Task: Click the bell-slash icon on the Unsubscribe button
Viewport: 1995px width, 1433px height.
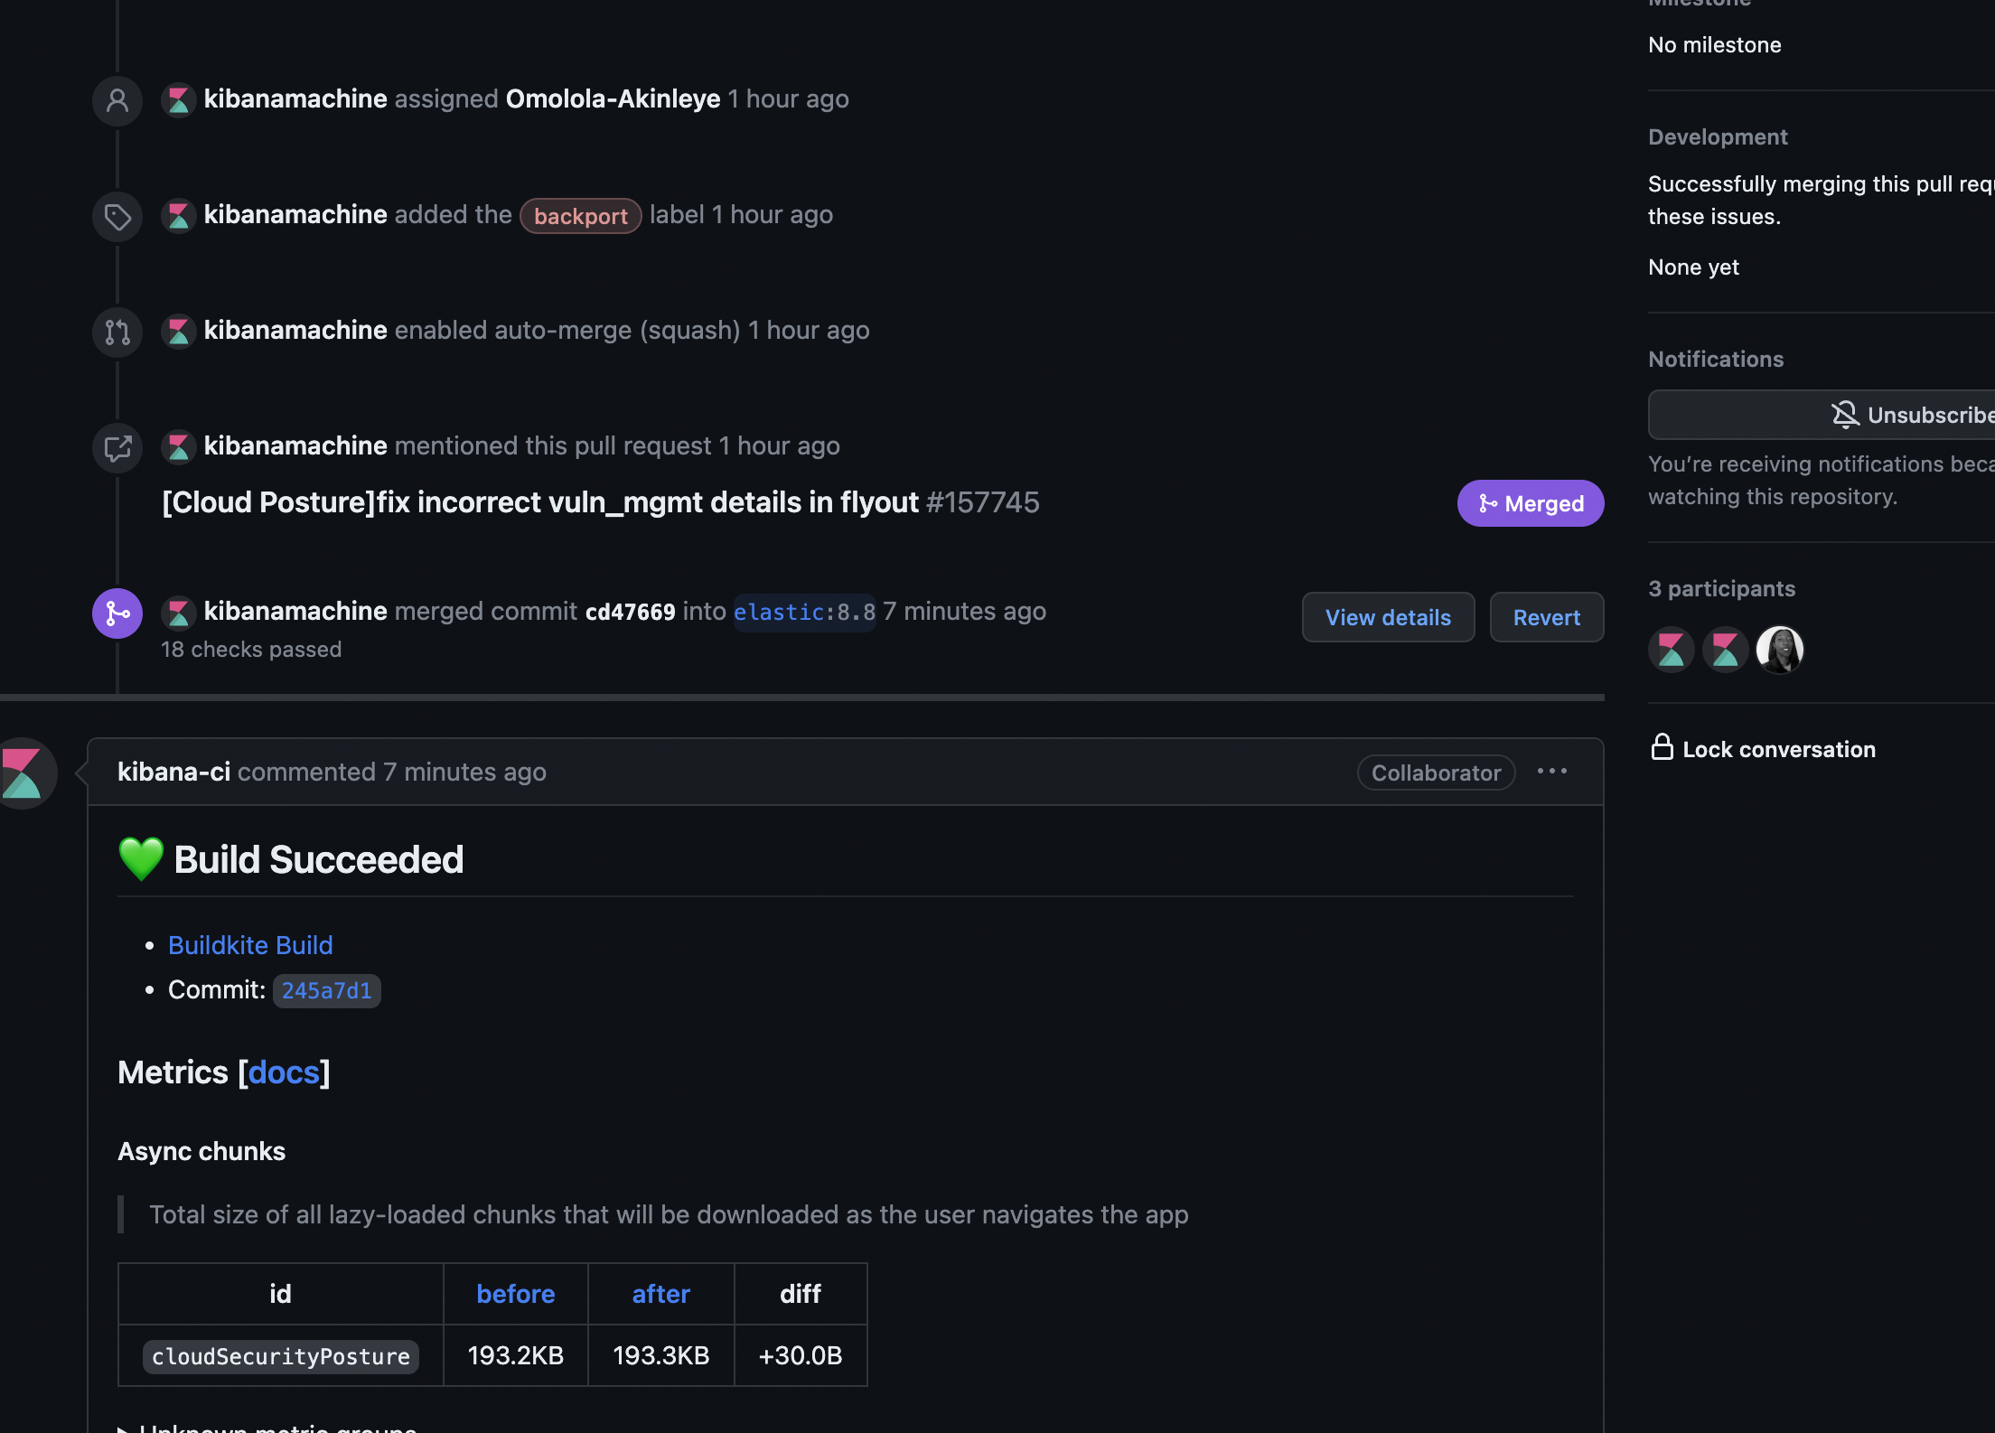Action: [1846, 415]
